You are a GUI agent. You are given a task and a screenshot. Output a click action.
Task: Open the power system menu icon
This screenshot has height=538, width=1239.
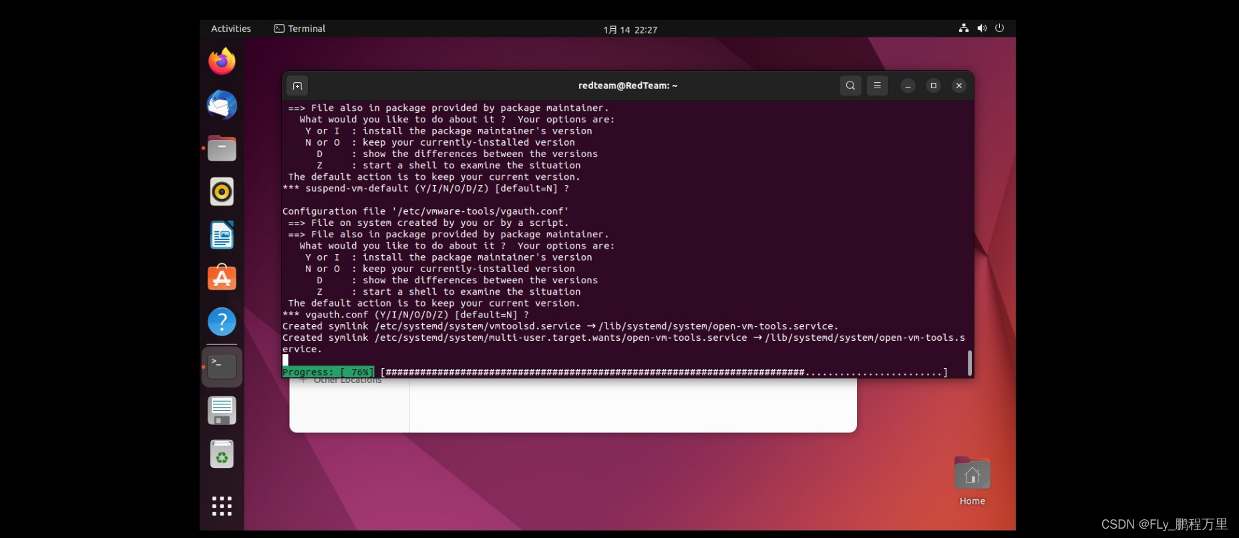(x=999, y=28)
